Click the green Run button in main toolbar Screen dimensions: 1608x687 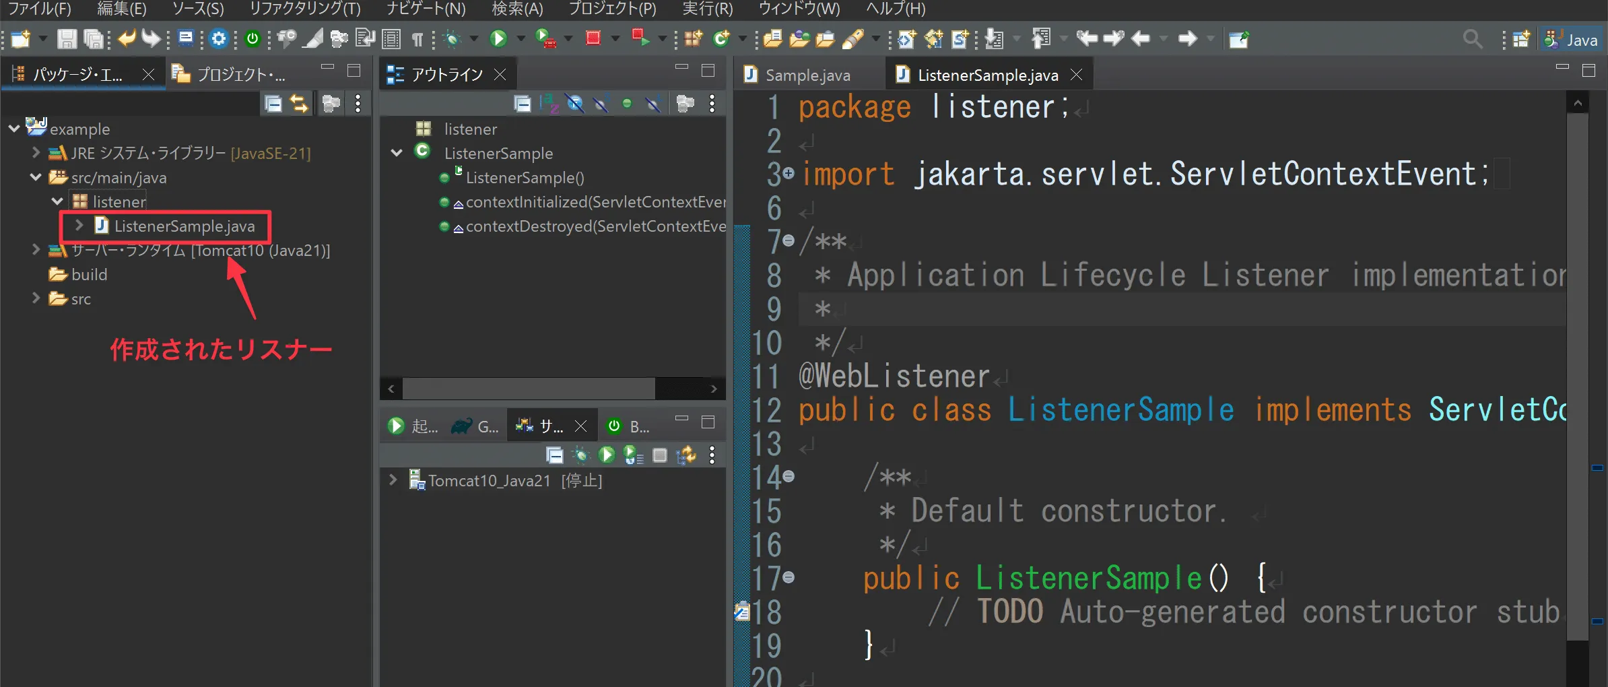[x=498, y=39]
